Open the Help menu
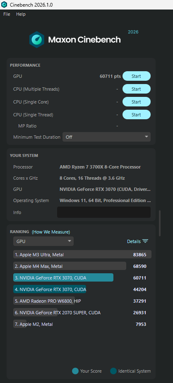 (x=21, y=14)
